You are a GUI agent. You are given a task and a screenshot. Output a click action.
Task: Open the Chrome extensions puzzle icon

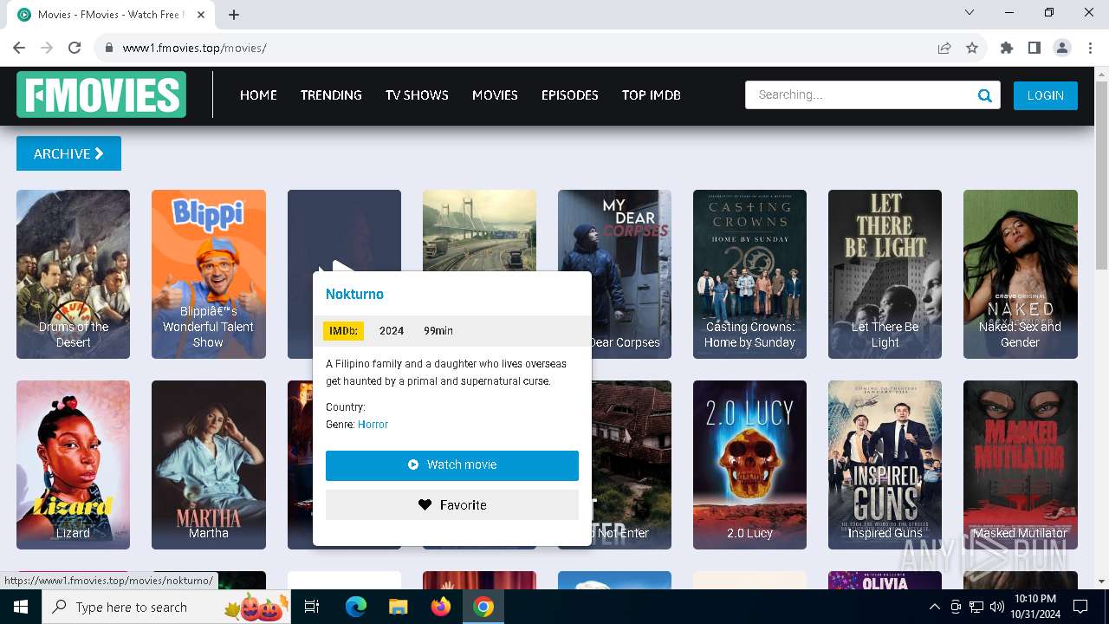tap(1007, 48)
